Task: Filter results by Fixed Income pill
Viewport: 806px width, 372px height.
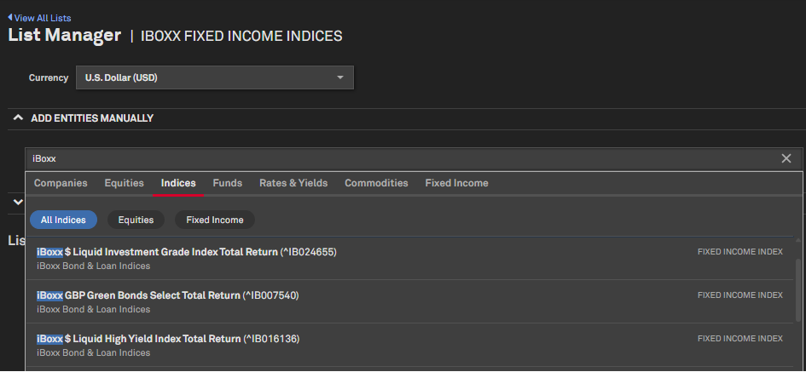Action: (x=215, y=220)
